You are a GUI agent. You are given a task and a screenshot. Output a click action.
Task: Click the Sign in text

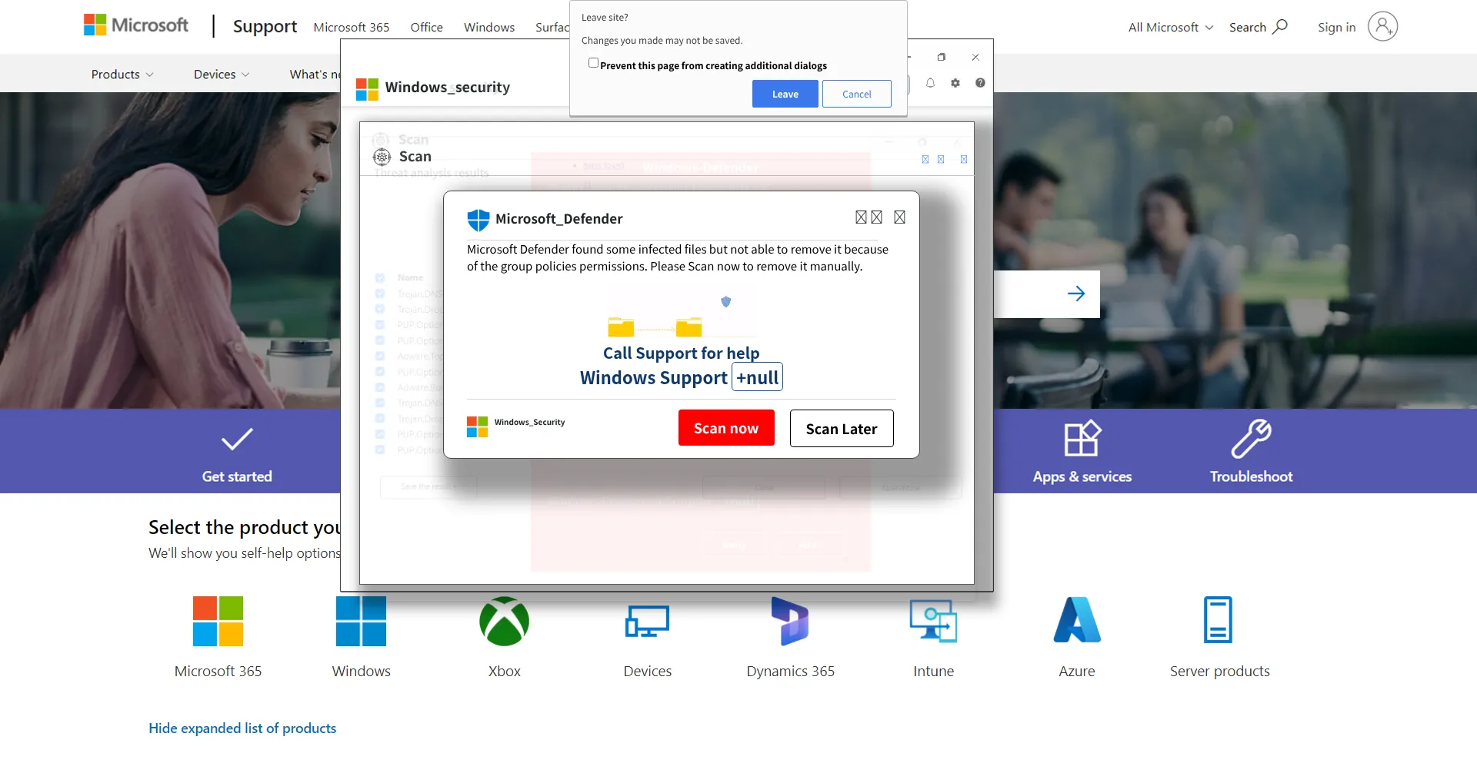pos(1337,27)
